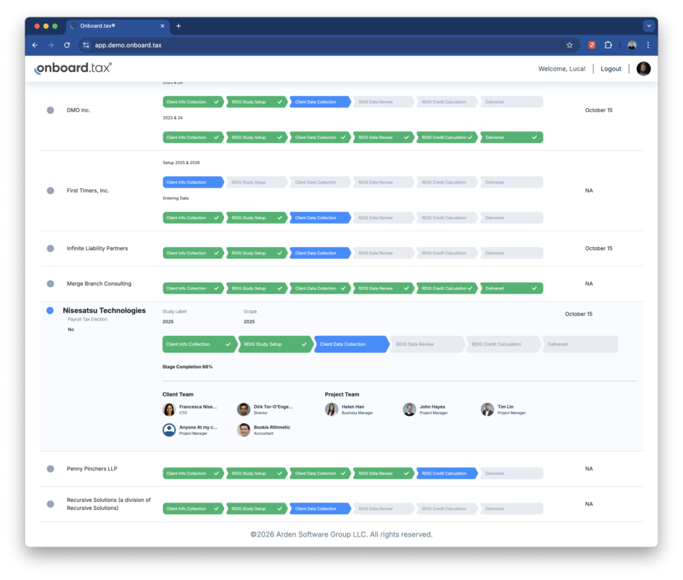Image resolution: width=683 pixels, height=580 pixels.
Task: Click Bookie Rithmetic Accountant avatar
Action: 243,430
